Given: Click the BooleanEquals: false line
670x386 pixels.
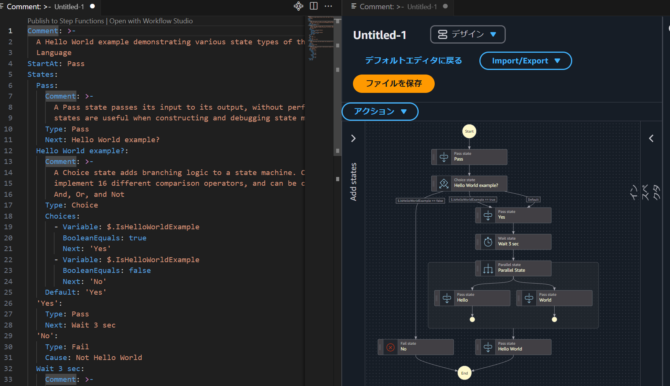Looking at the screenshot, I should [x=107, y=271].
